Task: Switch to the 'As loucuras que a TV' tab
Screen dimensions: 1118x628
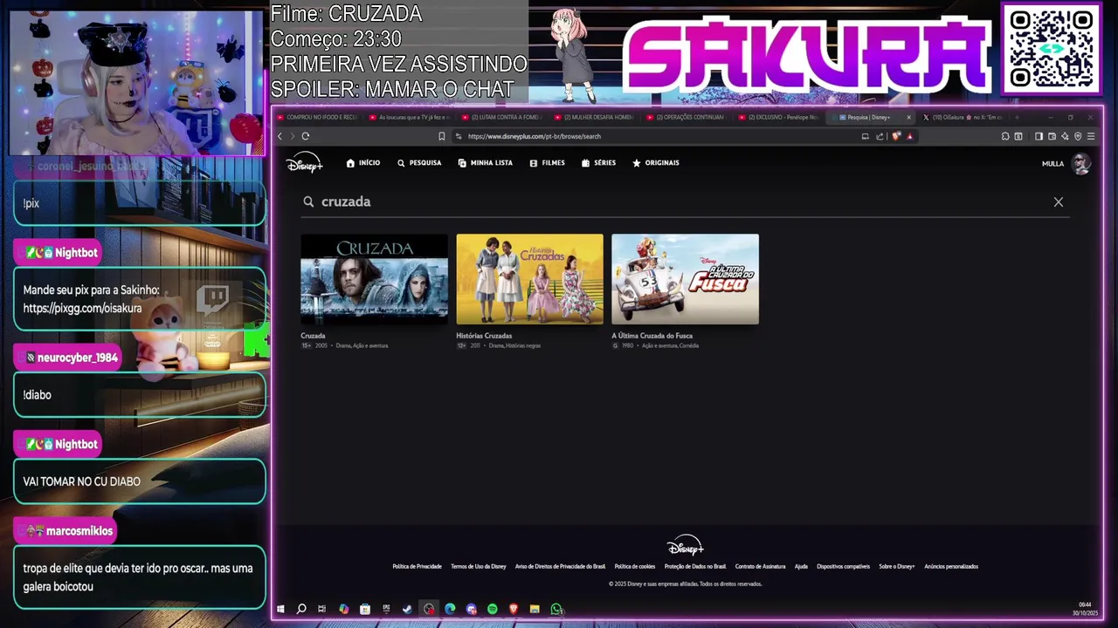Action: 411,117
